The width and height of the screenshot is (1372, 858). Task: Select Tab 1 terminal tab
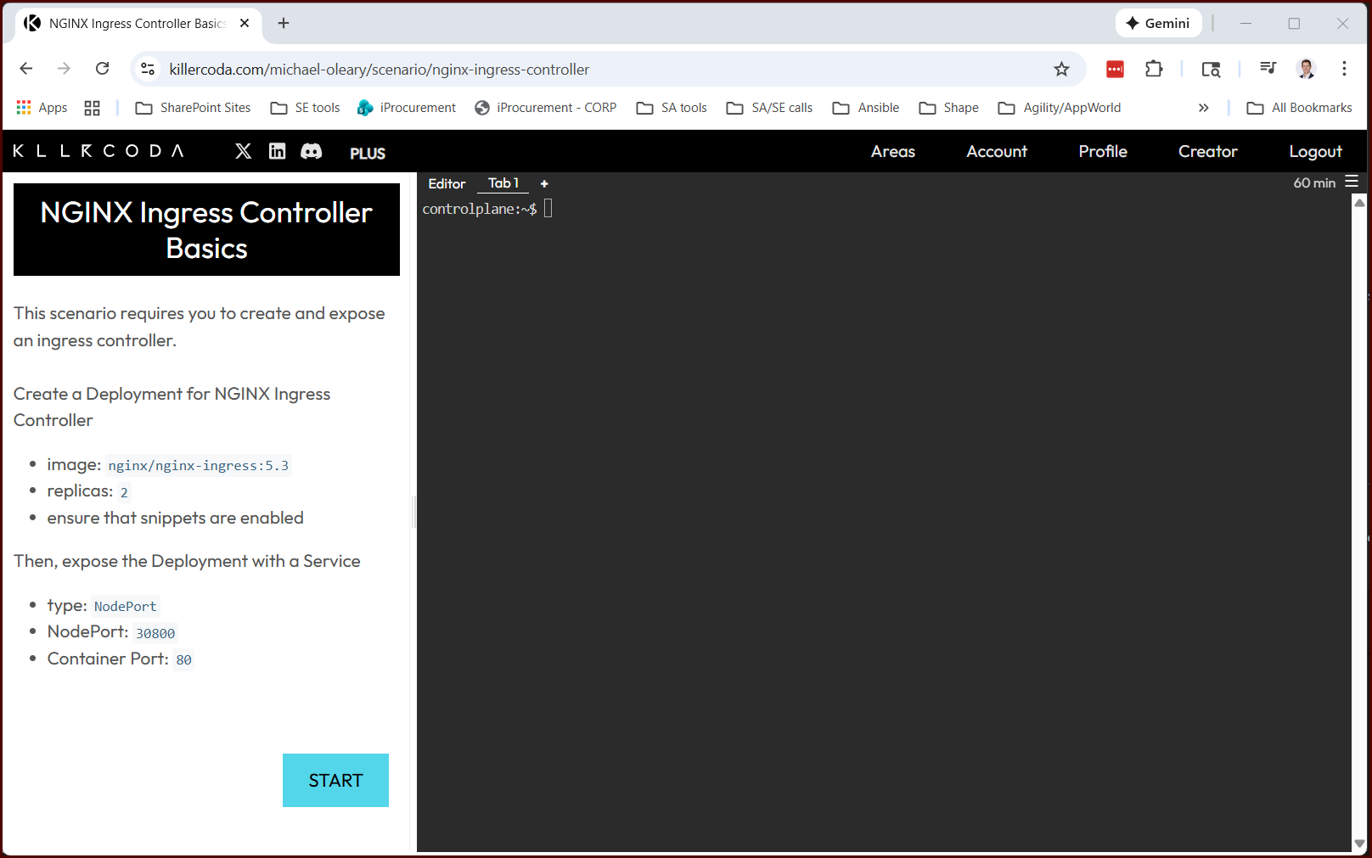tap(503, 183)
